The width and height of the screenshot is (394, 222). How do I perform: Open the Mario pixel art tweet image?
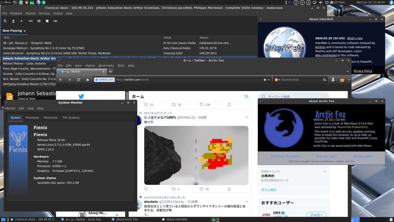coord(196,155)
